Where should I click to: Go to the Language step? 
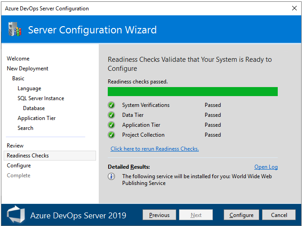tap(29, 88)
